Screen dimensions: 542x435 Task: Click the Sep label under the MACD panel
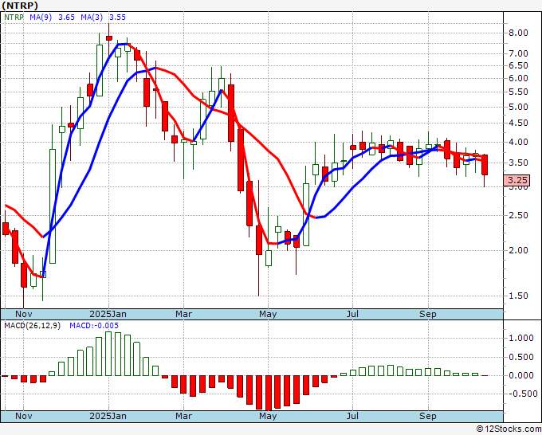(x=429, y=416)
